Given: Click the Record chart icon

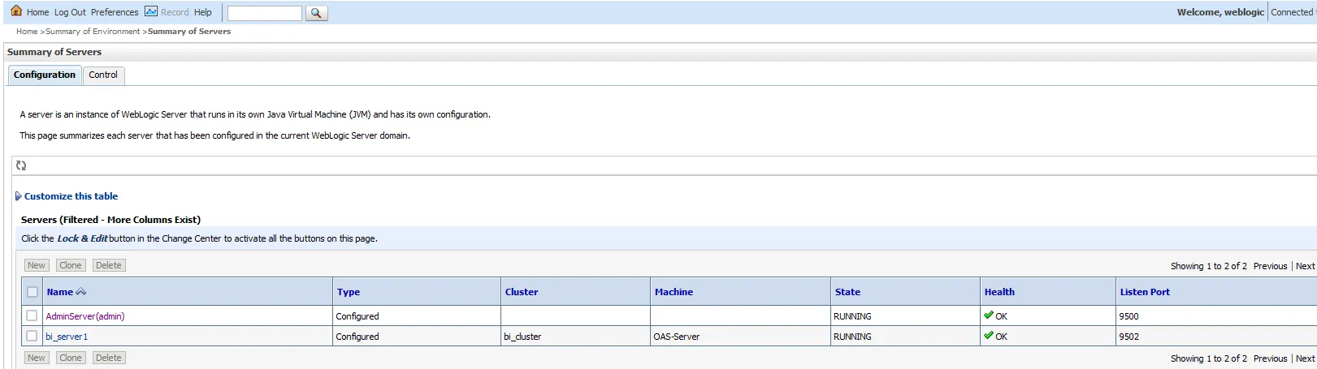Looking at the screenshot, I should pyautogui.click(x=151, y=11).
